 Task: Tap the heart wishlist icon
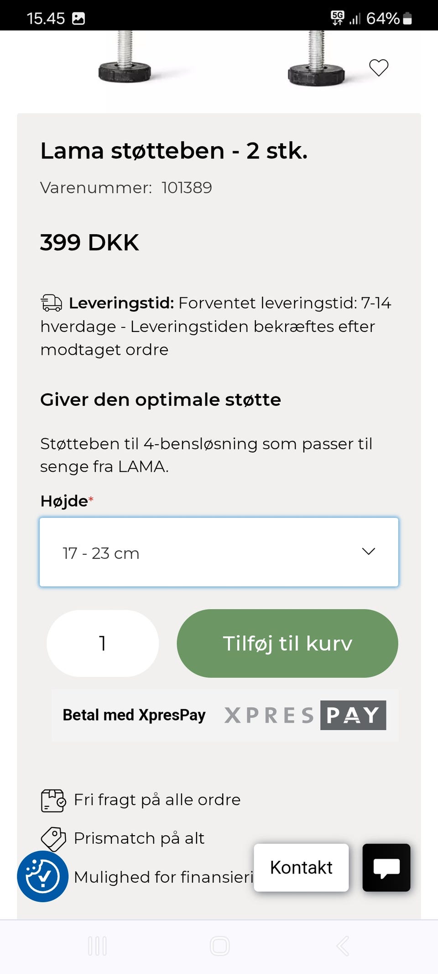378,68
